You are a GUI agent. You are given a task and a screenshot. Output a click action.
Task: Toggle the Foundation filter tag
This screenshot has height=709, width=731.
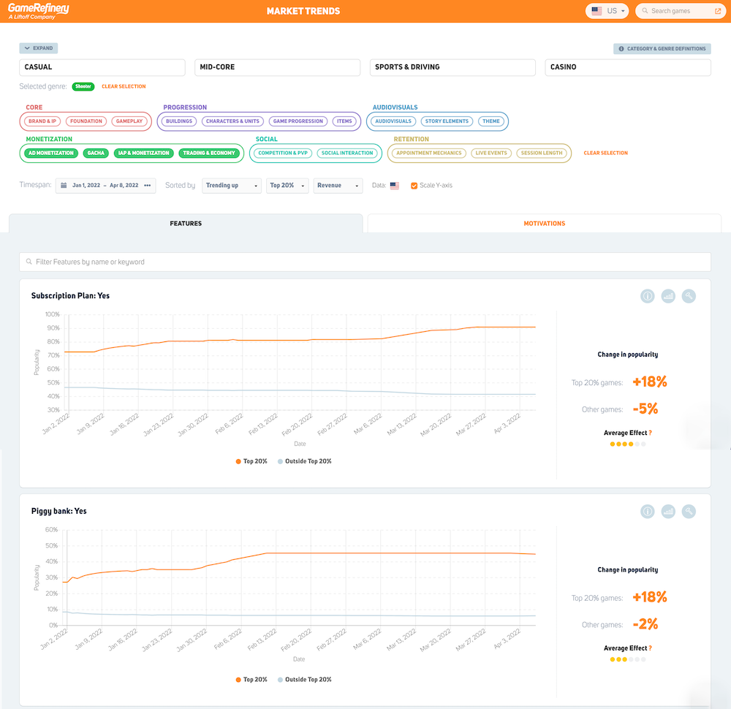point(86,121)
